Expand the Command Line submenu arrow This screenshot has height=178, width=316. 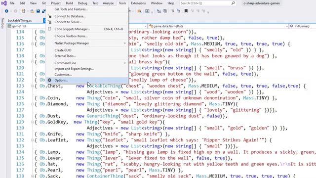[x=125, y=63]
